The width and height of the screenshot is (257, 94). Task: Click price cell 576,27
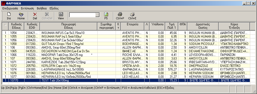click(x=172, y=69)
